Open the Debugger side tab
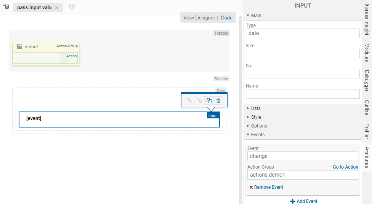The height and width of the screenshot is (204, 372). (x=367, y=81)
